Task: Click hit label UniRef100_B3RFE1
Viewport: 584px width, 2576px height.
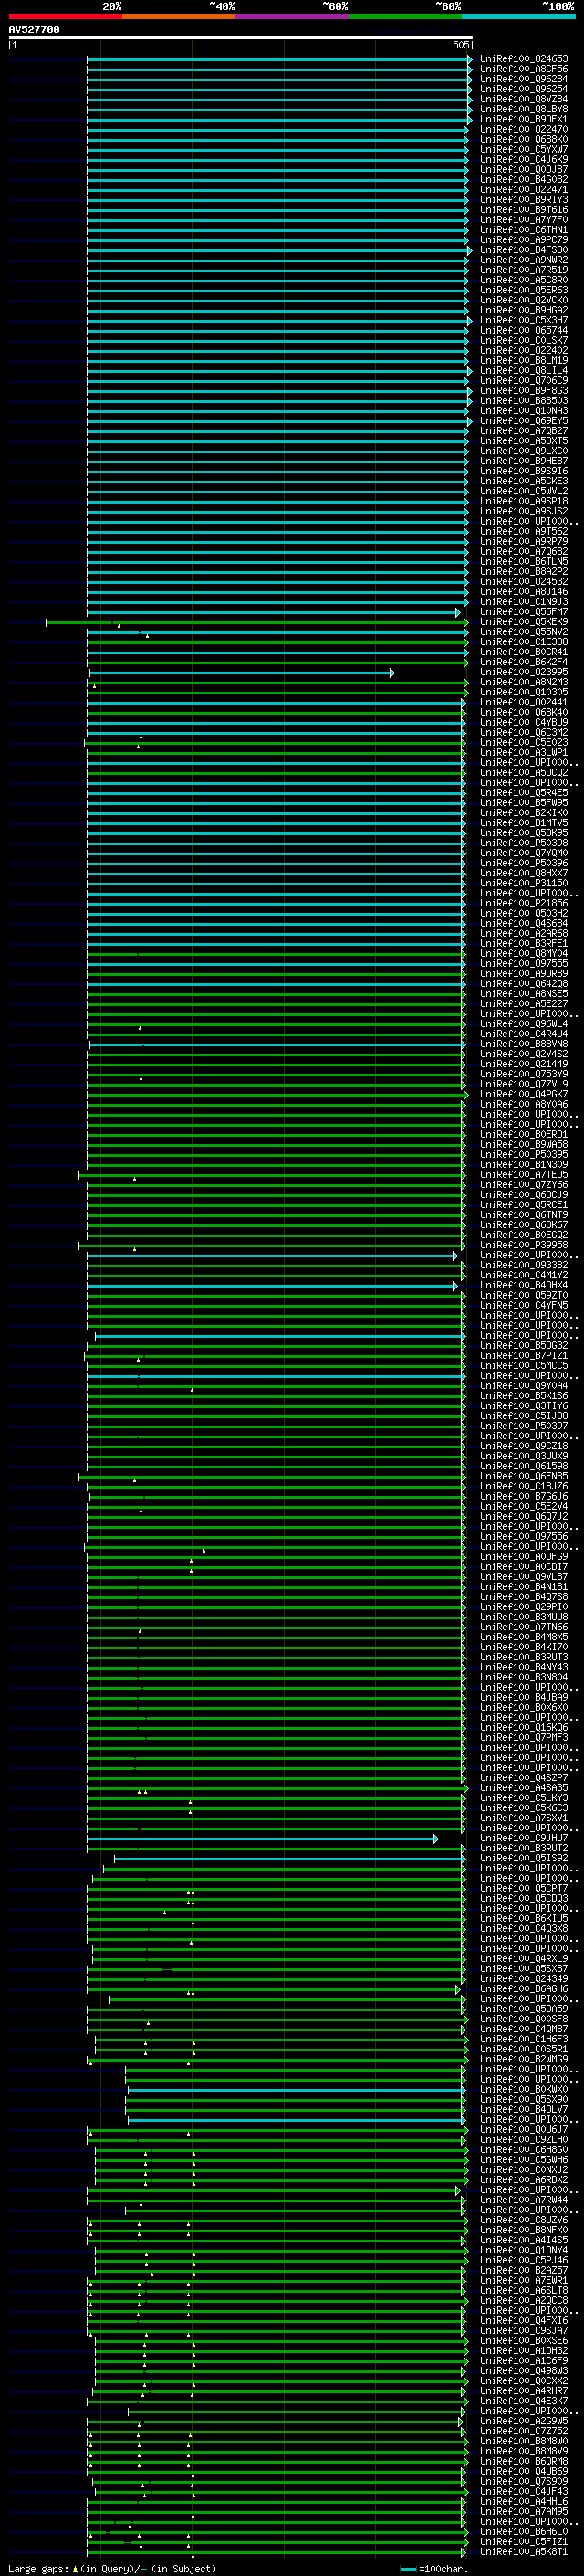Action: pos(524,944)
